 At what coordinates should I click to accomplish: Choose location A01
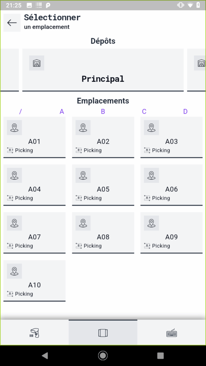tap(34, 137)
